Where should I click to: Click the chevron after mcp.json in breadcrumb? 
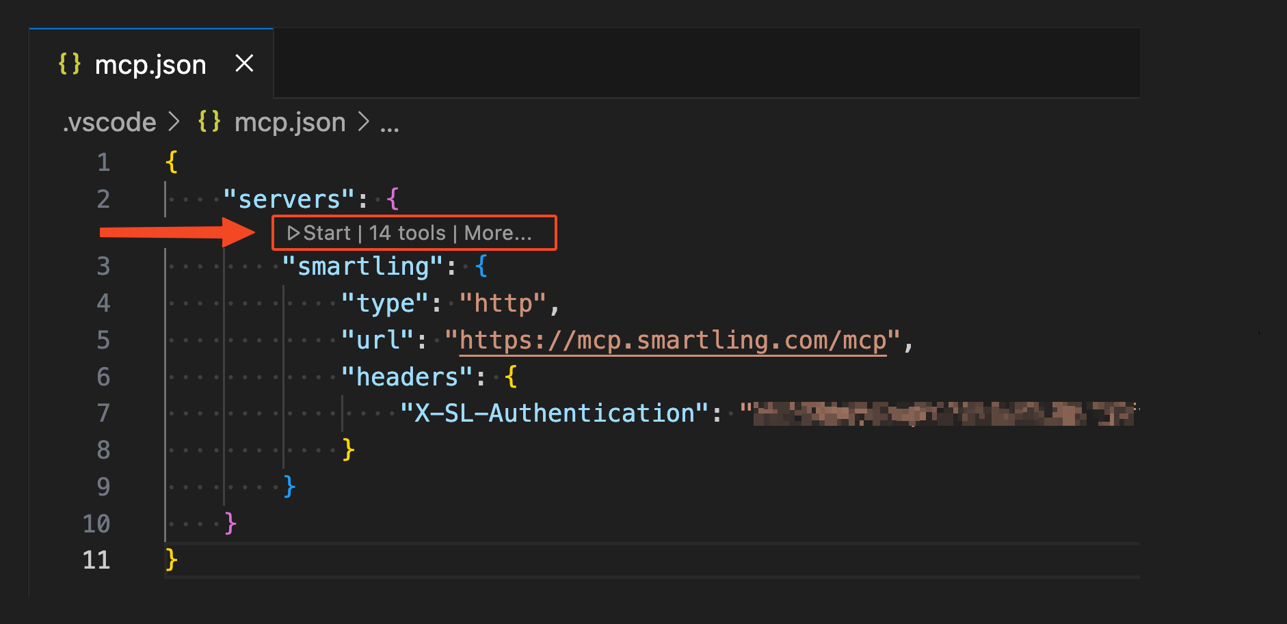(364, 122)
